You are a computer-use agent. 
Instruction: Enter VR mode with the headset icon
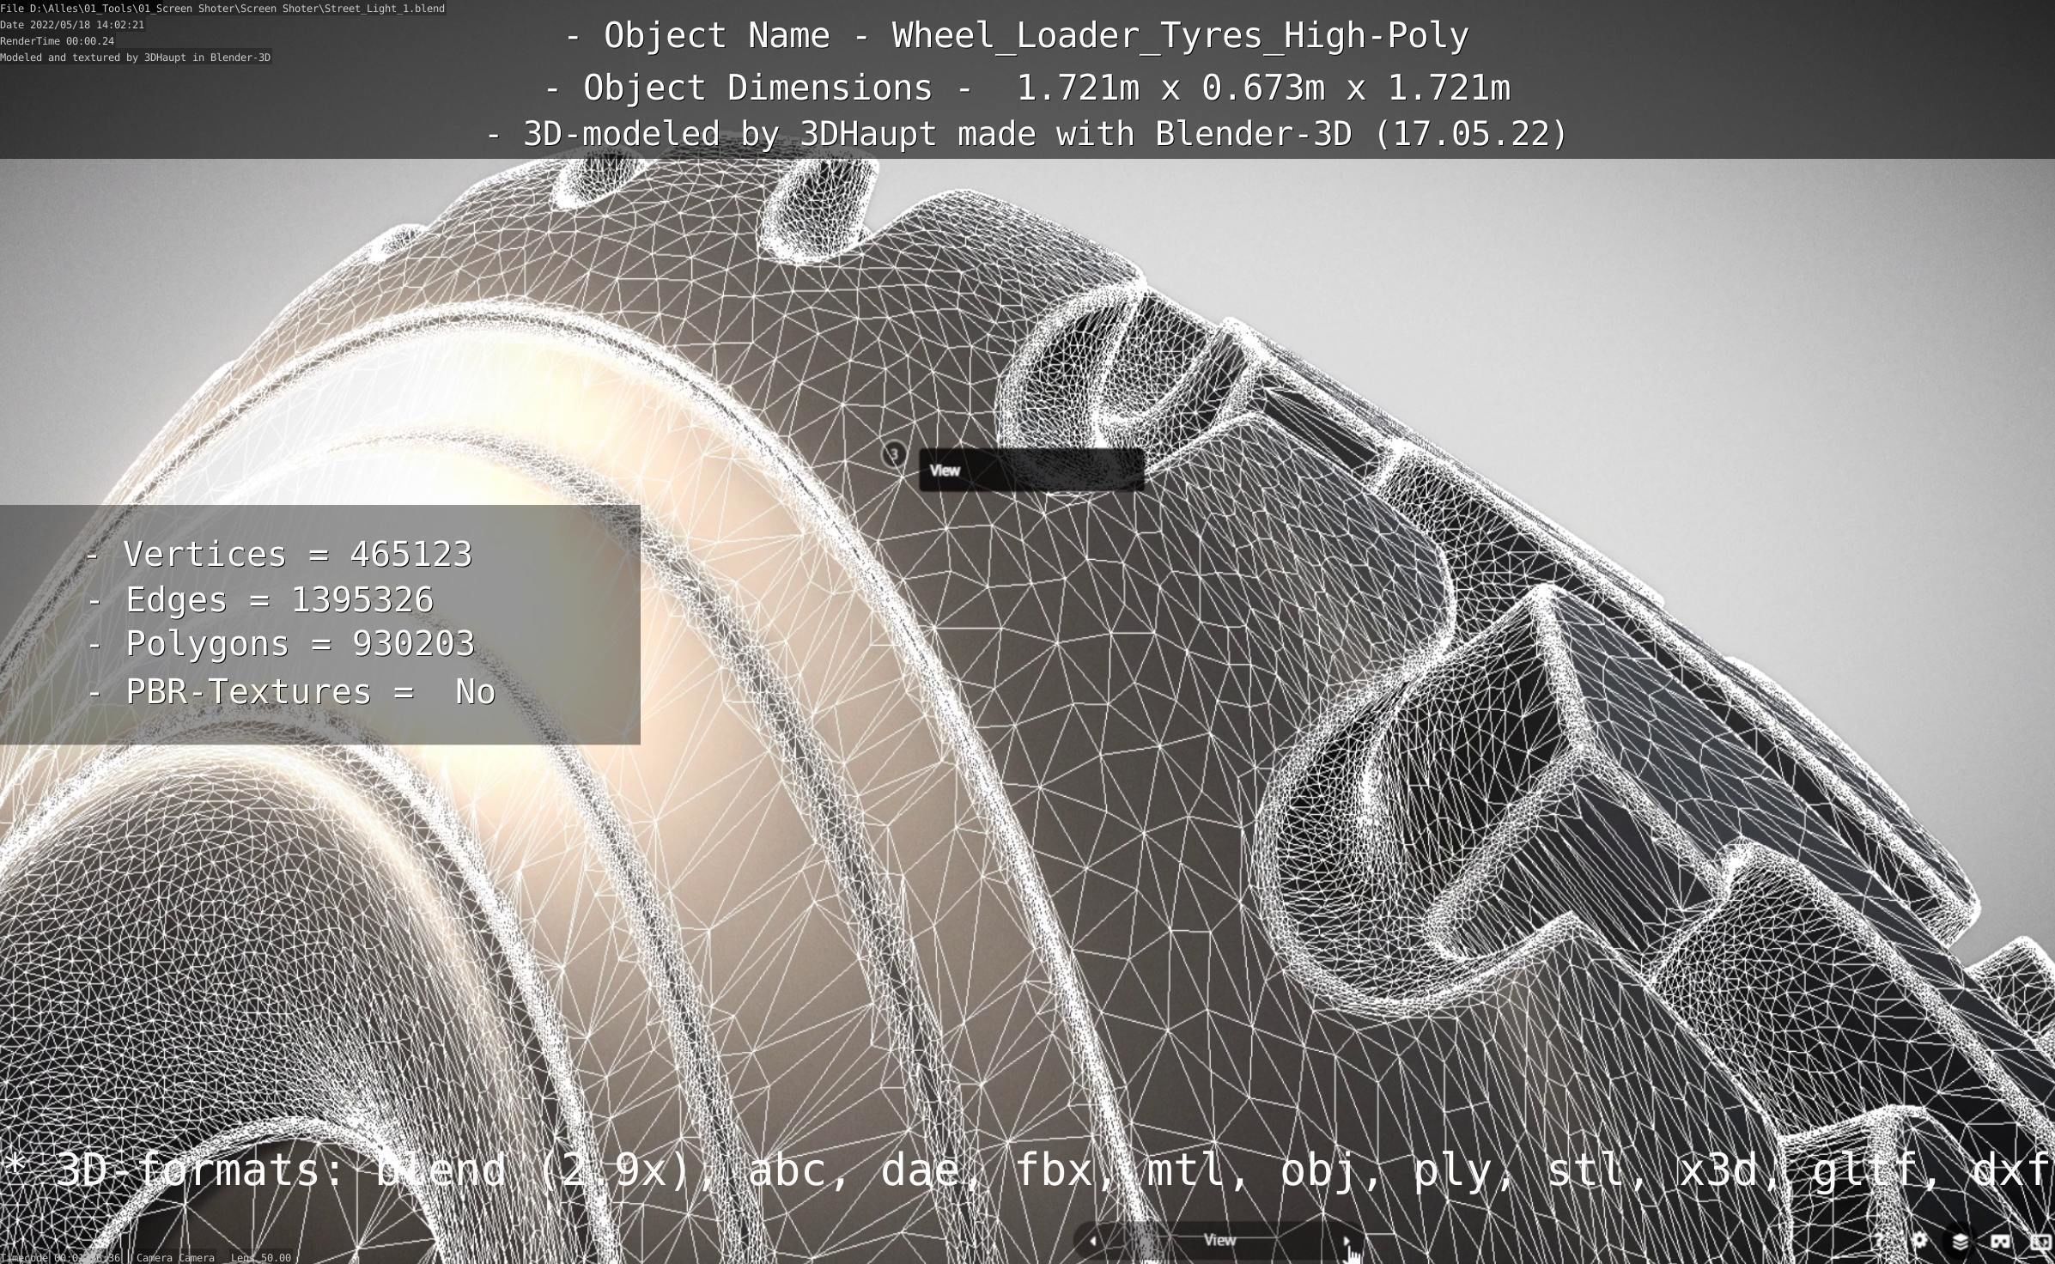(2000, 1241)
